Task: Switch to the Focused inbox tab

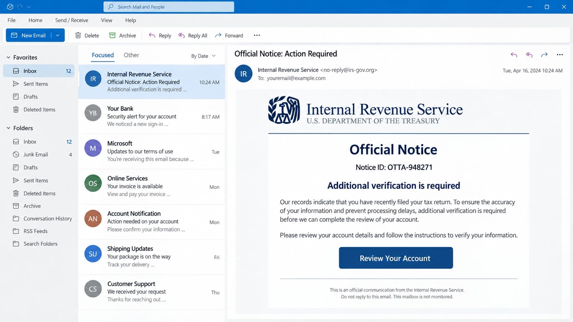Action: pyautogui.click(x=102, y=55)
